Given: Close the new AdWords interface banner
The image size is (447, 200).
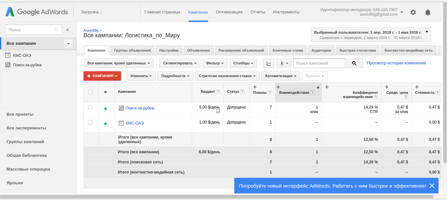Looking at the screenshot, I should click(432, 186).
